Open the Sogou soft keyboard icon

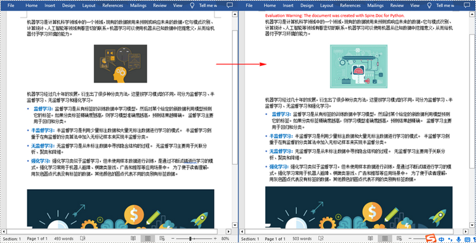point(467,240)
